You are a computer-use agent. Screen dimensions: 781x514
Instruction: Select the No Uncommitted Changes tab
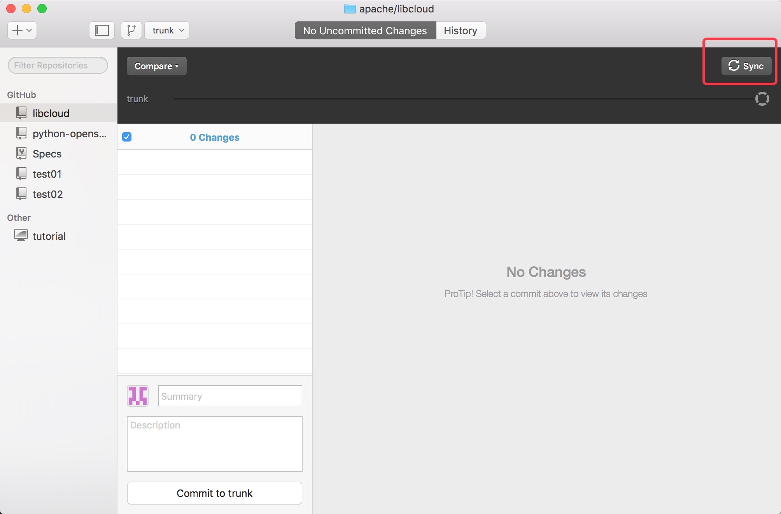(365, 30)
